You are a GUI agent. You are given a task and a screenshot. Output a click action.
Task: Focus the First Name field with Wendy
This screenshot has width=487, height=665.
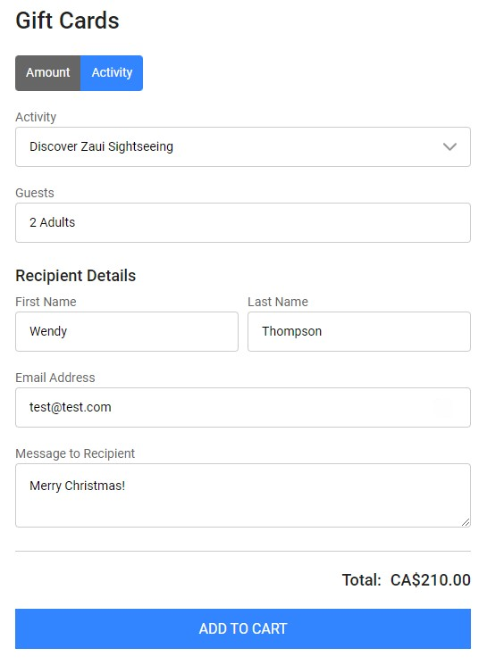click(x=127, y=332)
